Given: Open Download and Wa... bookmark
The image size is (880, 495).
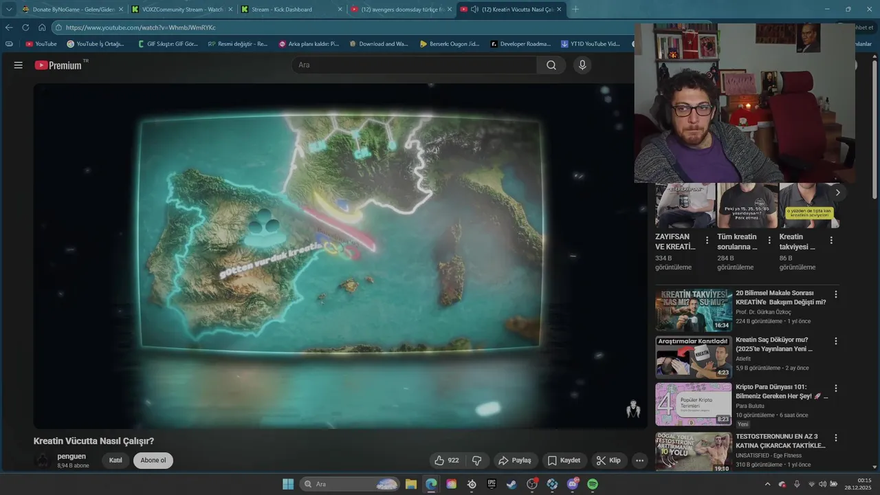Looking at the screenshot, I should tap(379, 44).
